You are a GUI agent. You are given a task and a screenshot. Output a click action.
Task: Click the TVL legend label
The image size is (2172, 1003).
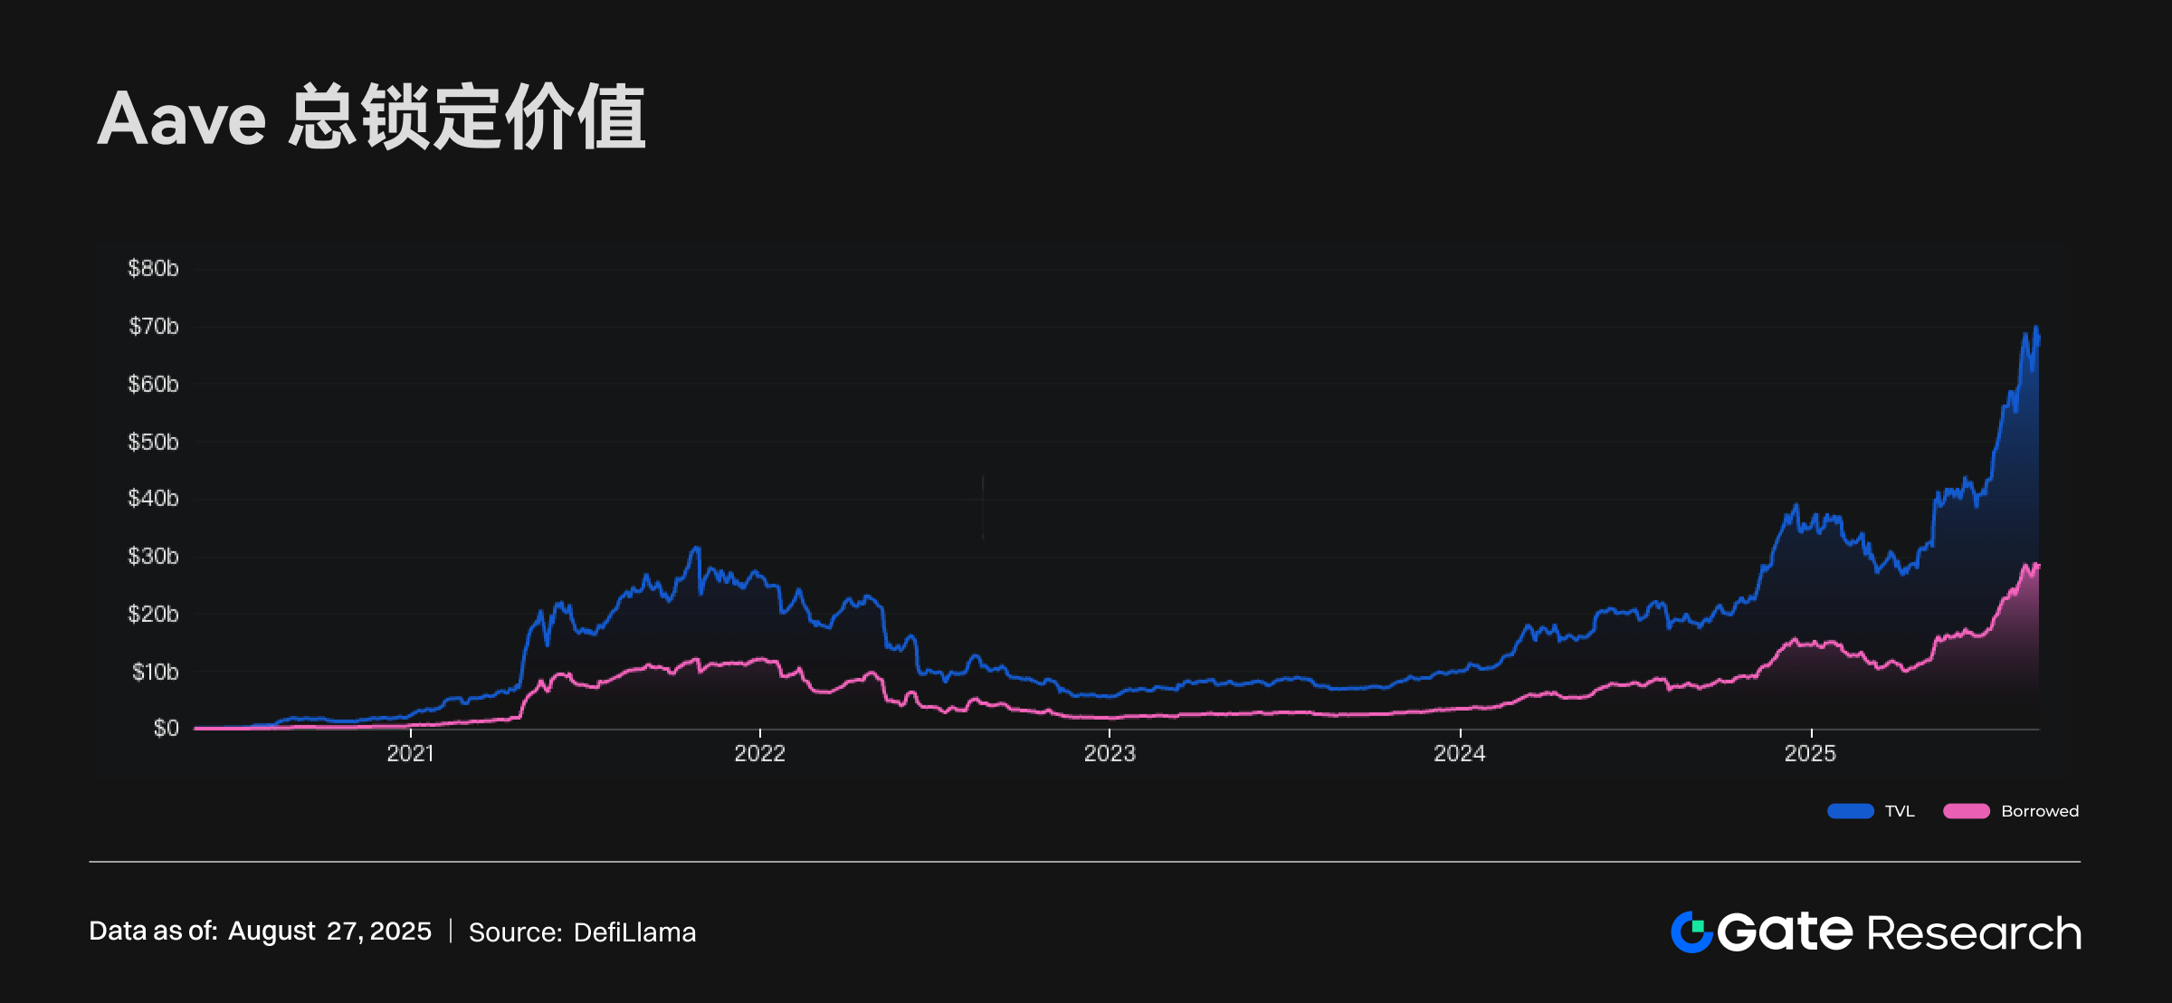(x=1900, y=811)
